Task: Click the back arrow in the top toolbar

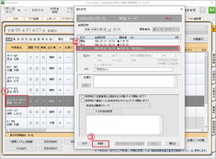Action: (19, 10)
